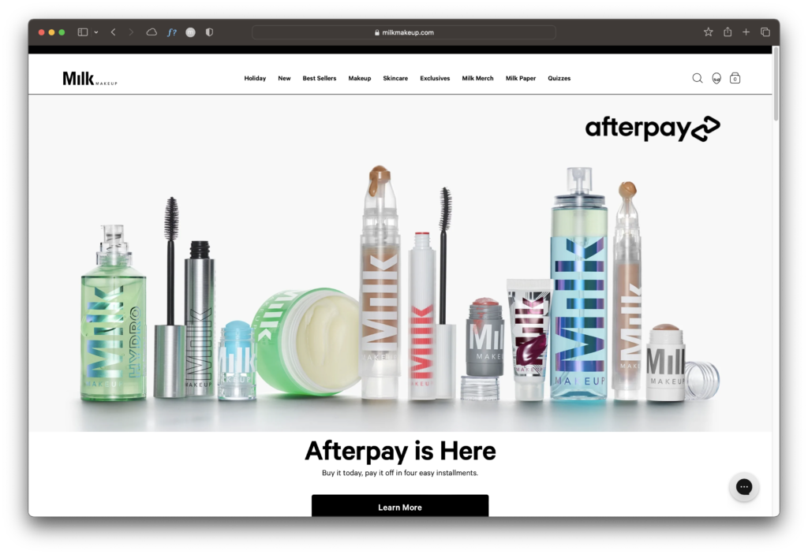This screenshot has height=554, width=808.
Task: Open the Skincare menu item
Action: 395,79
